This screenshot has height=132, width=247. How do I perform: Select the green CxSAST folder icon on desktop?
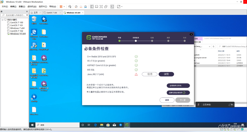point(44,72)
